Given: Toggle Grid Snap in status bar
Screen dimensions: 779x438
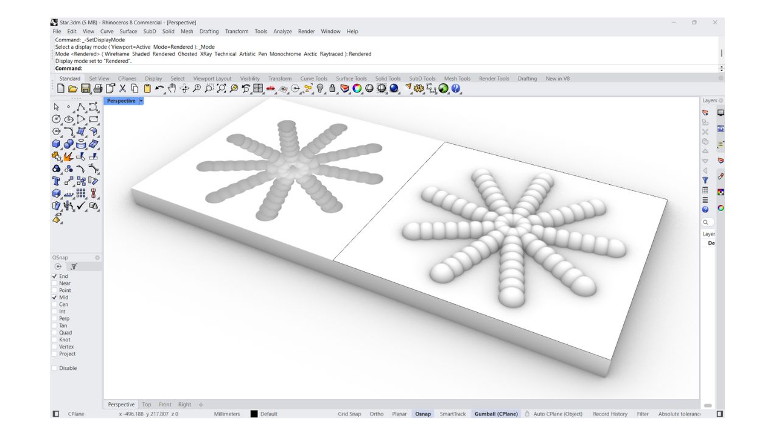Looking at the screenshot, I should (x=349, y=414).
